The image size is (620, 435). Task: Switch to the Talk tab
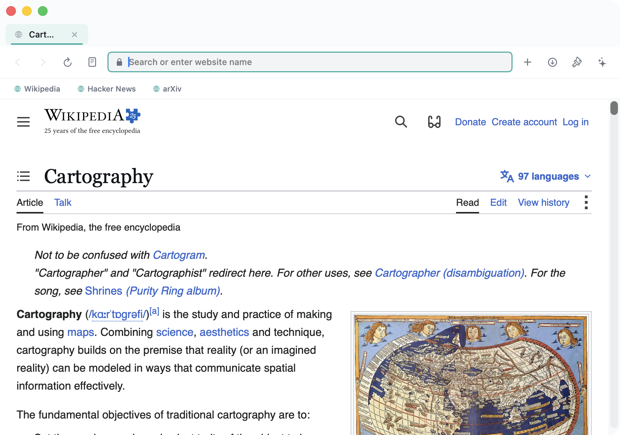[x=63, y=202]
